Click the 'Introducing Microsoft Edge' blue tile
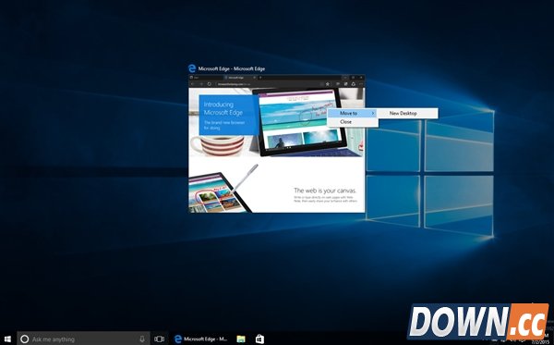This screenshot has height=345, width=554. click(x=229, y=115)
